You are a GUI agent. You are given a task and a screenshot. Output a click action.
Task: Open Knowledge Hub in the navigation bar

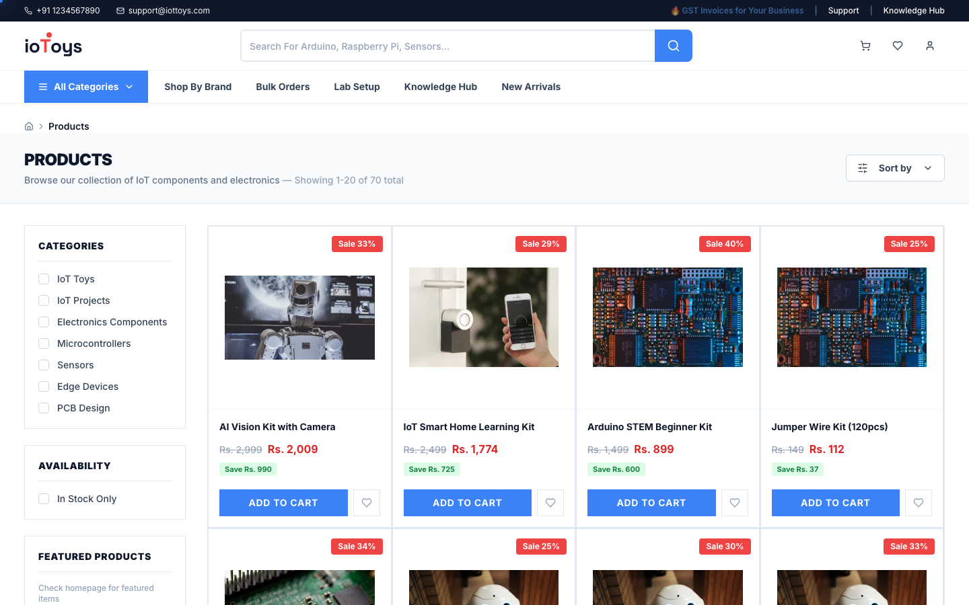pos(441,87)
